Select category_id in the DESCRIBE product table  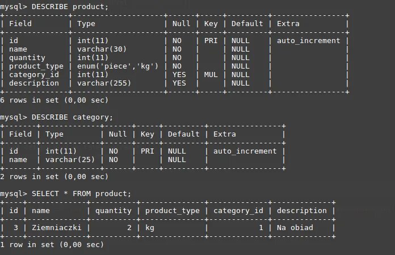34,75
